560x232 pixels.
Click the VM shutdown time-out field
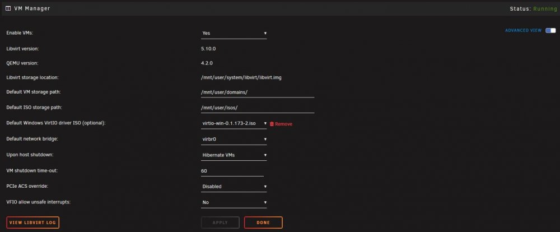[x=232, y=171]
